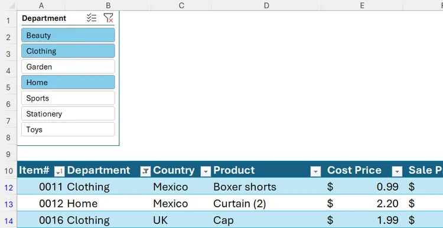Click the Cap product cell

point(266,220)
